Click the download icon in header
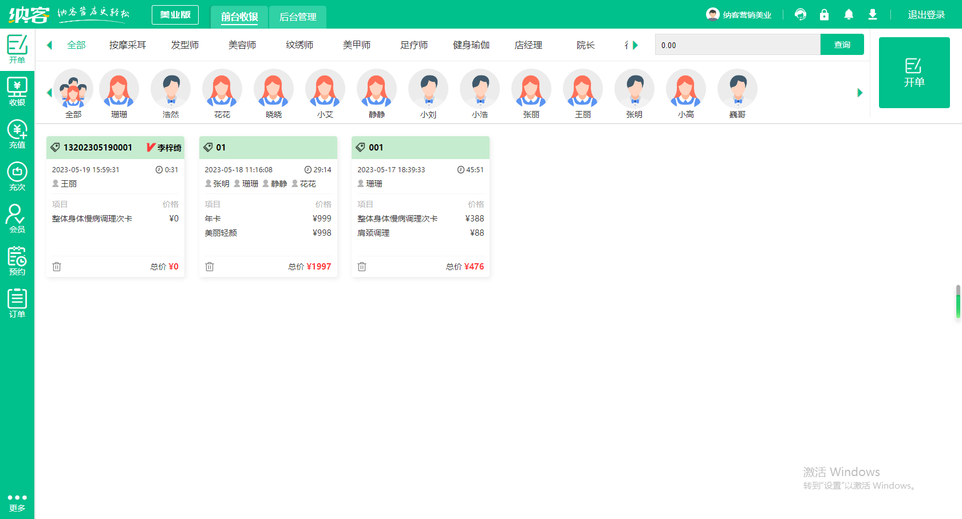Screen dimensions: 962x519 pos(873,15)
